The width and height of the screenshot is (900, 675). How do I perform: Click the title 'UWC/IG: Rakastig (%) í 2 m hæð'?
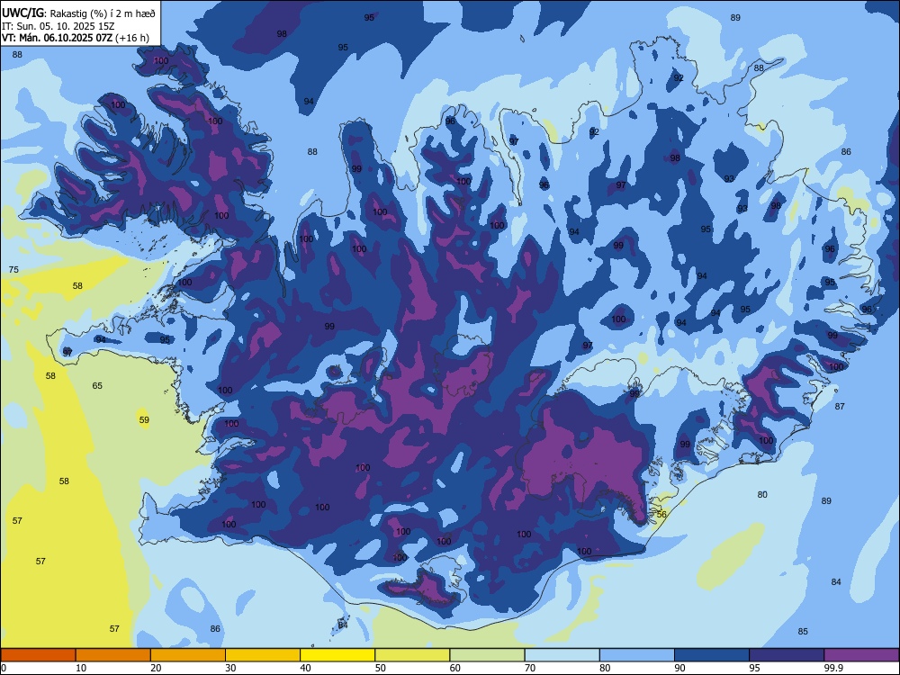click(78, 13)
